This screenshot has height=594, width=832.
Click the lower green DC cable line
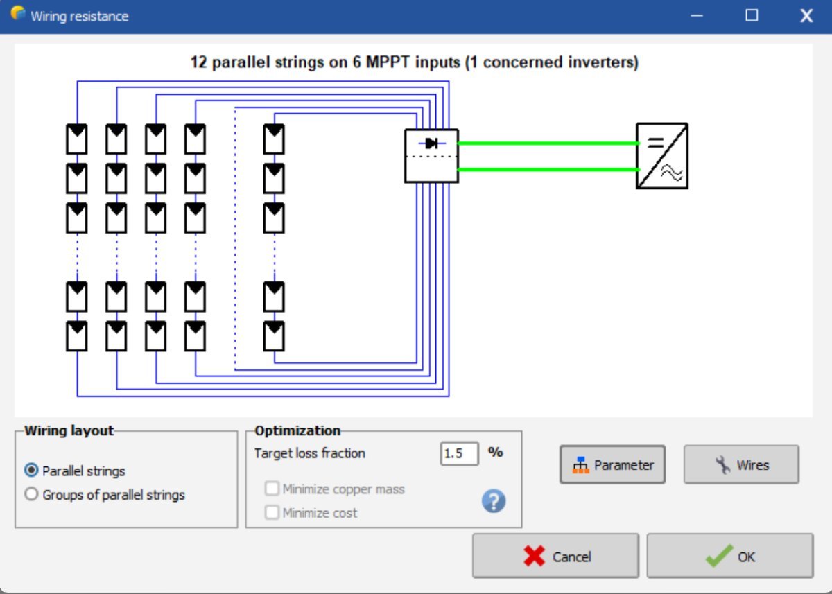click(548, 169)
